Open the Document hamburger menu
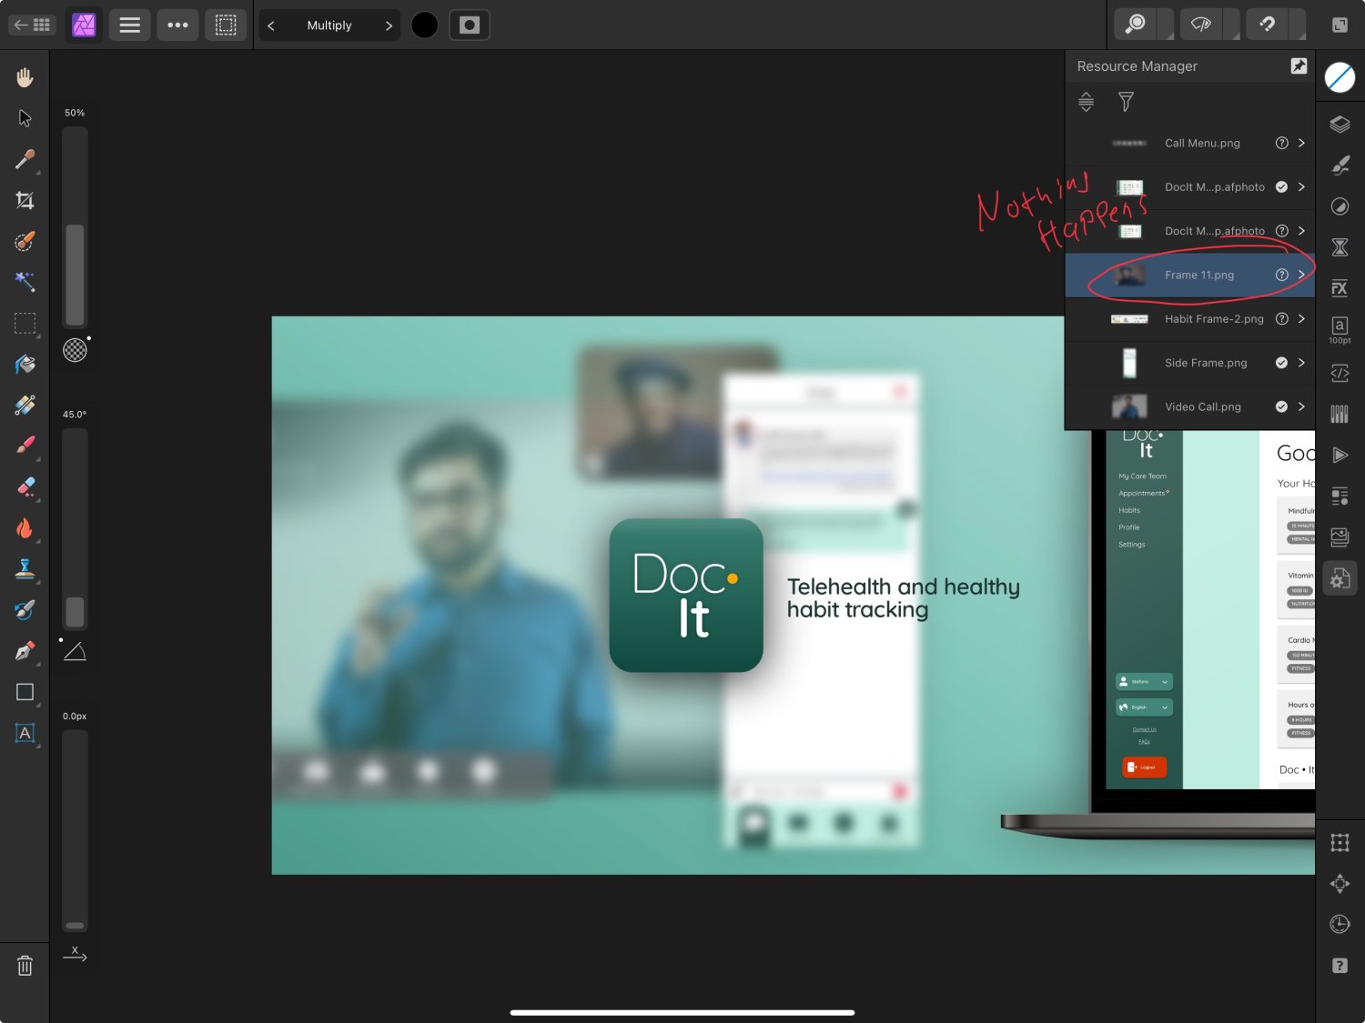Image resolution: width=1365 pixels, height=1023 pixels. [130, 25]
